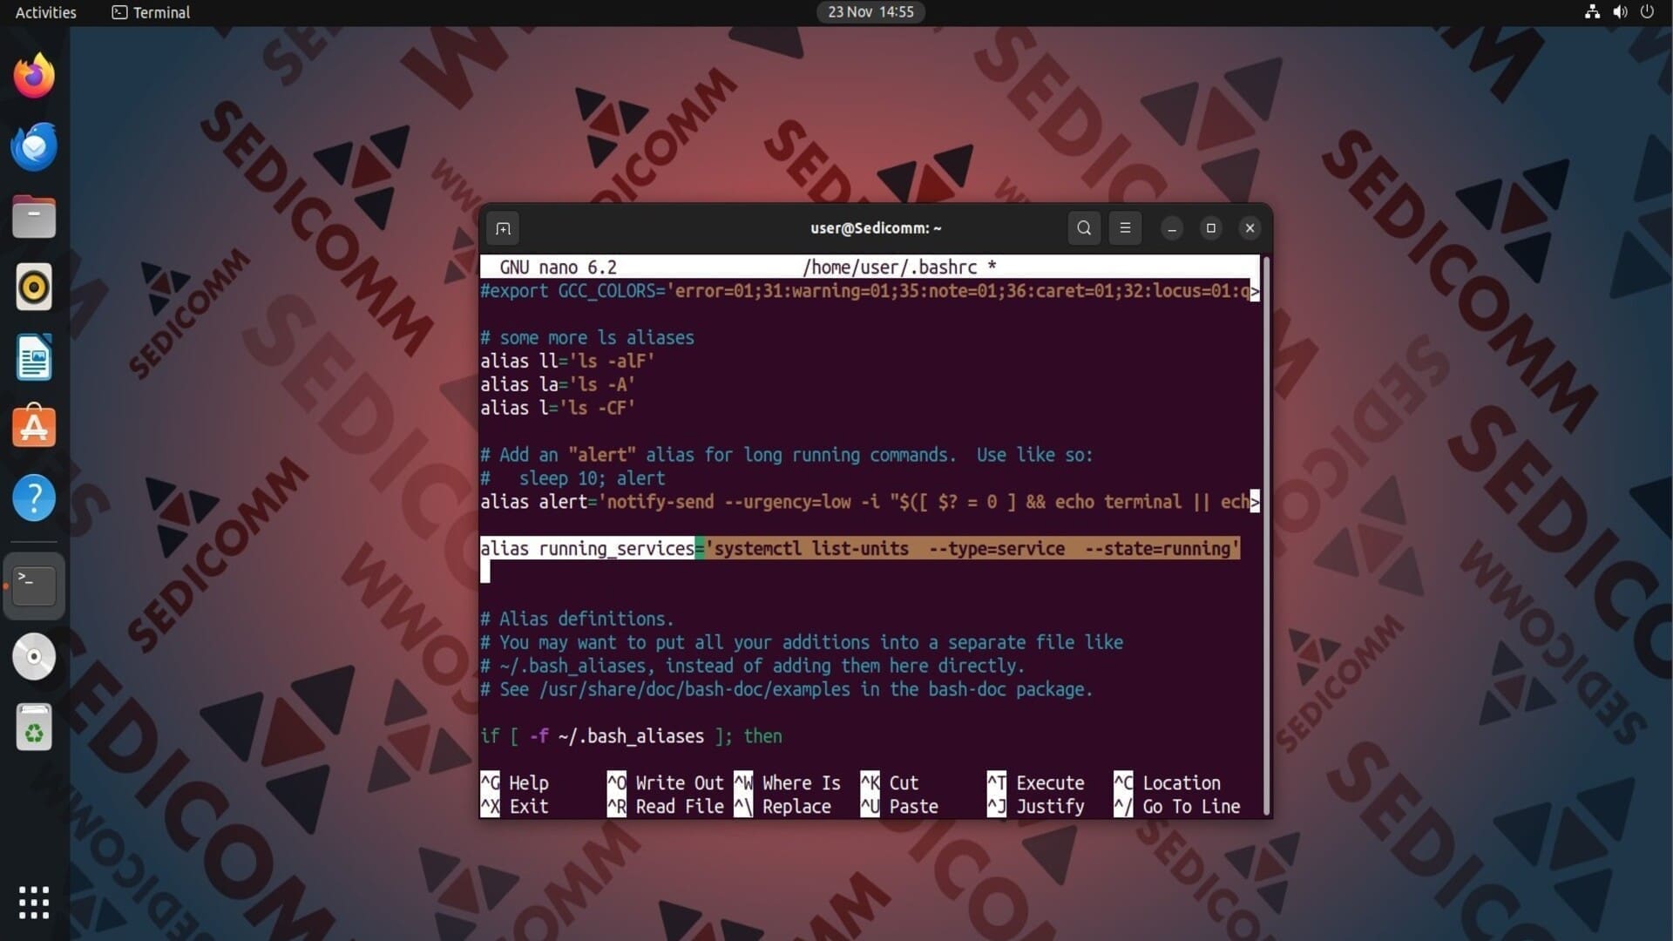Screen dimensions: 1673x941
Task: Click the '# sleep 10; alert' comment
Action: coord(572,478)
